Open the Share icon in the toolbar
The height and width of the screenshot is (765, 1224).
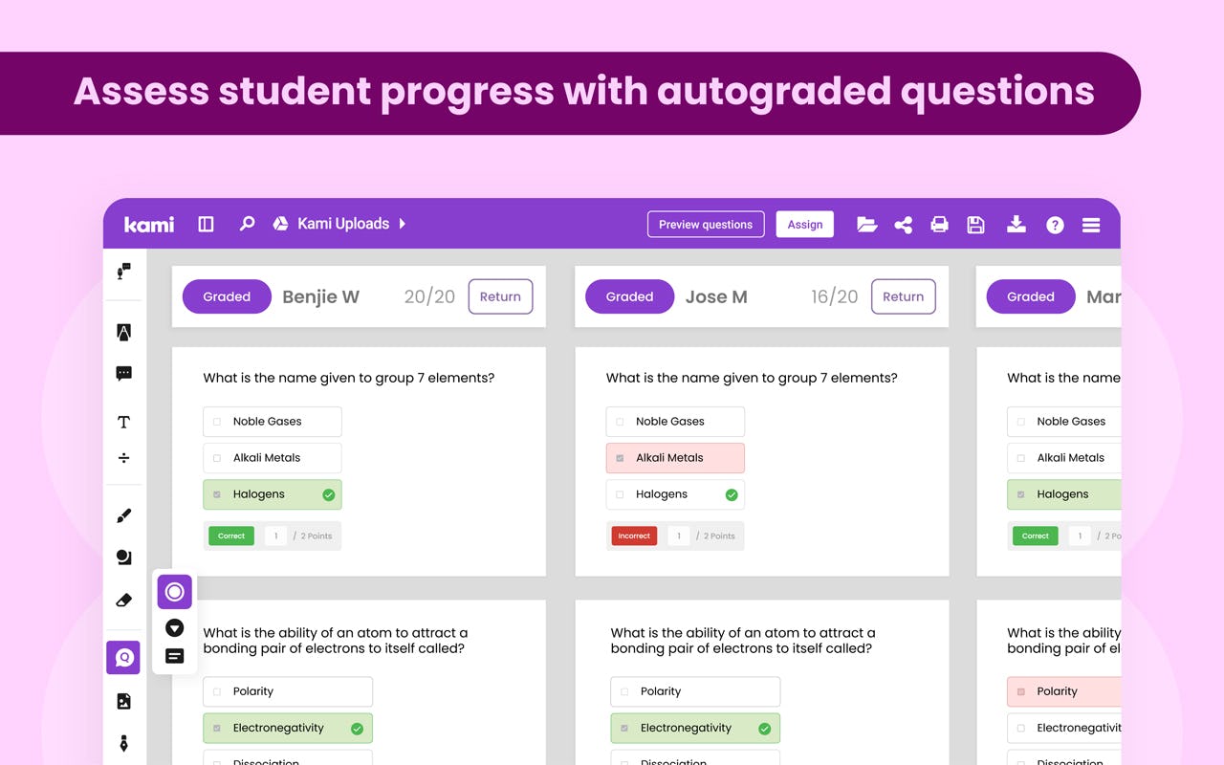click(x=903, y=224)
